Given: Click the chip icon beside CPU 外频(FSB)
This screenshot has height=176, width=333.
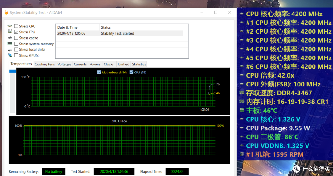Looking at the screenshot, I should pyautogui.click(x=241, y=84).
